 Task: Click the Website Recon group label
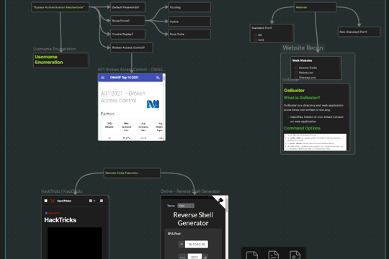click(x=303, y=47)
